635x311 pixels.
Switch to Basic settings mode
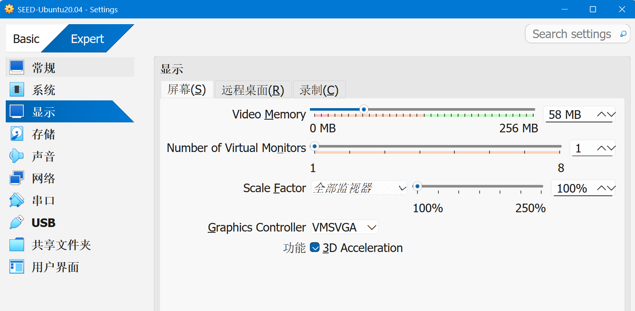[26, 39]
